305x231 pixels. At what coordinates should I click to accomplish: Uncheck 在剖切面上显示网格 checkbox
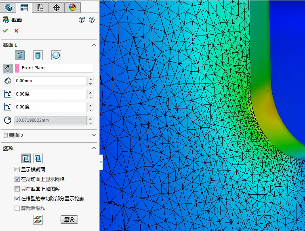tap(17, 179)
